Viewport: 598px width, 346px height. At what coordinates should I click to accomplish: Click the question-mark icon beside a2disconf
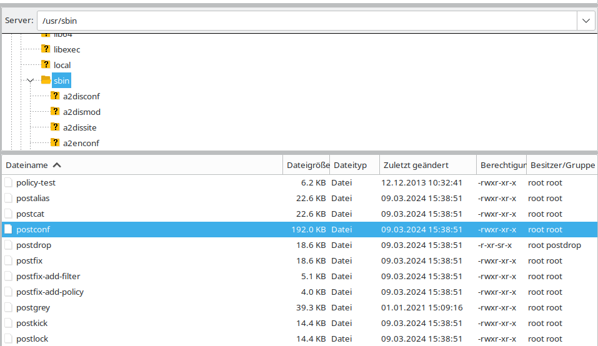55,96
